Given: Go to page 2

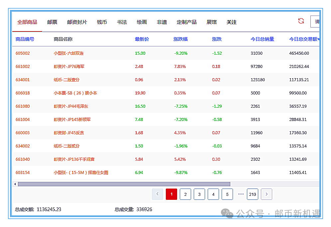Looking at the screenshot, I should click(185, 194).
